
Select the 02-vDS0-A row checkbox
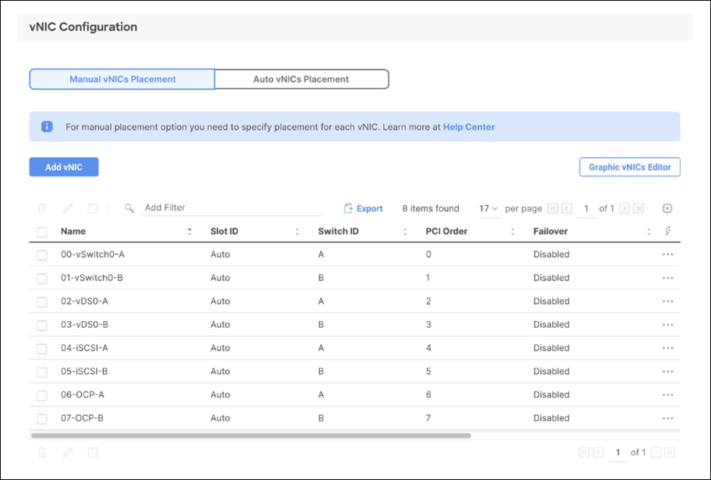click(42, 302)
